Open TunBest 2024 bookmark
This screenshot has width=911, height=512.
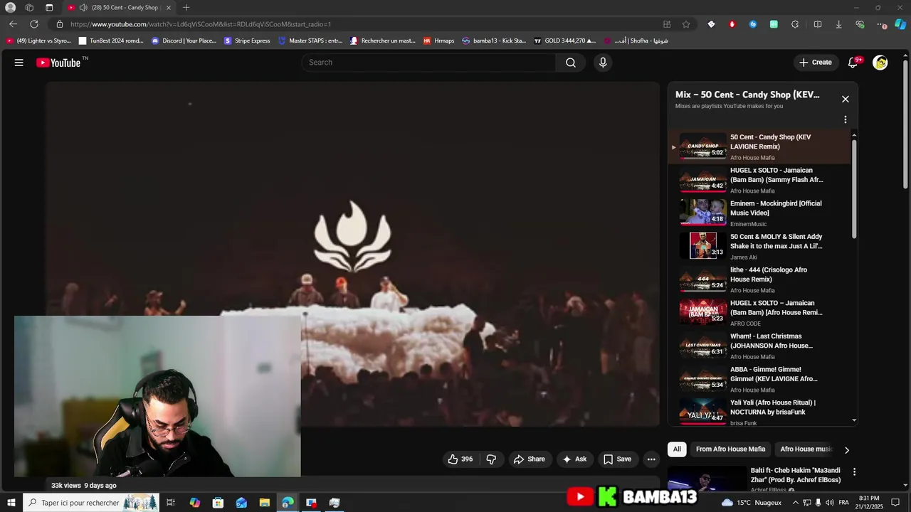click(x=111, y=41)
